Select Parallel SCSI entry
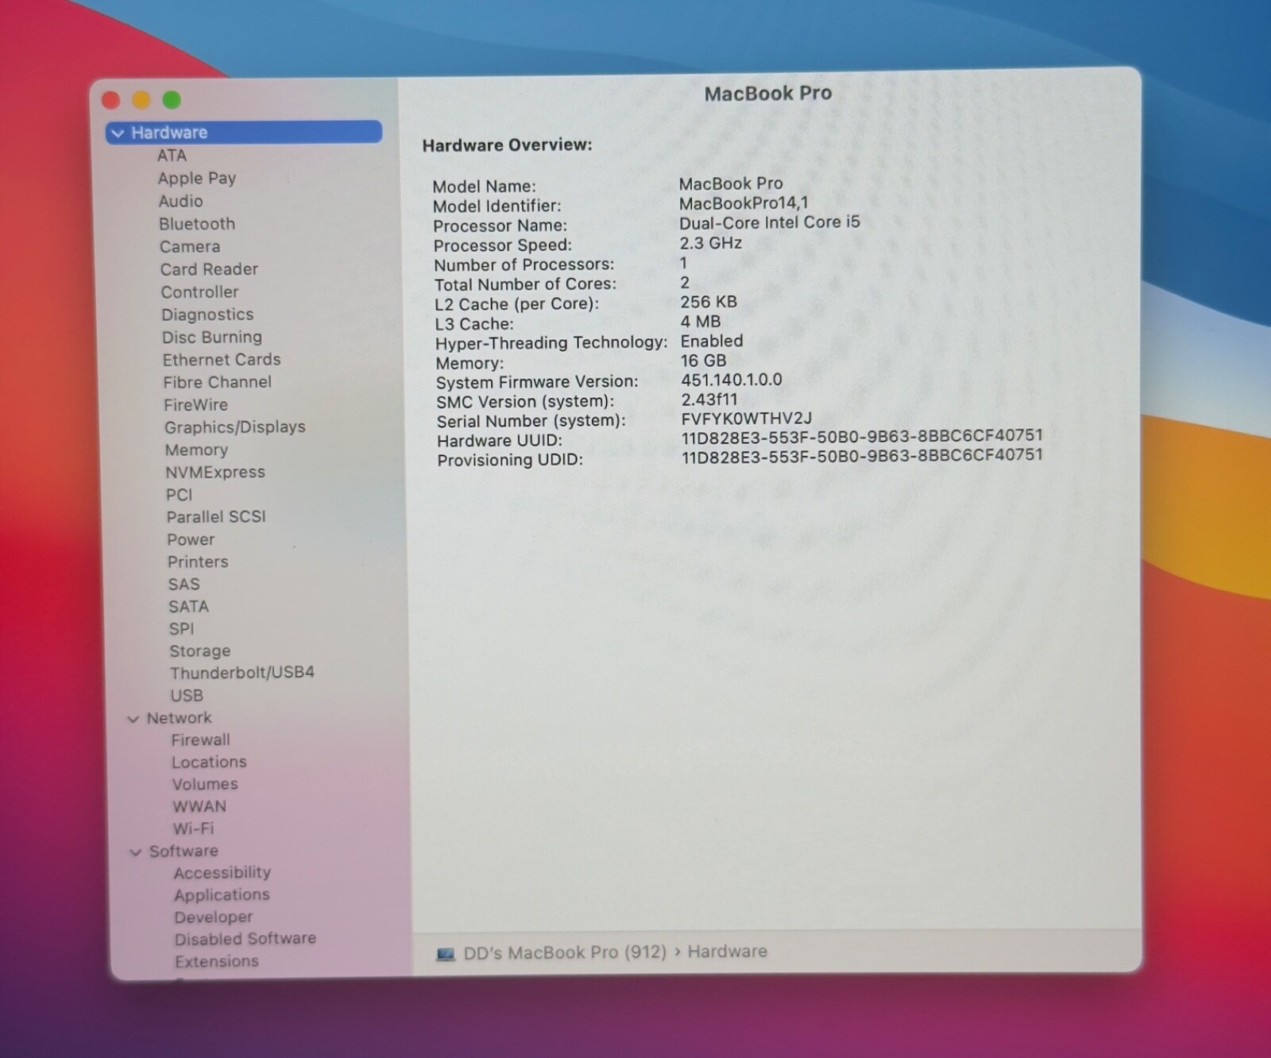Viewport: 1271px width, 1058px height. coord(216,517)
